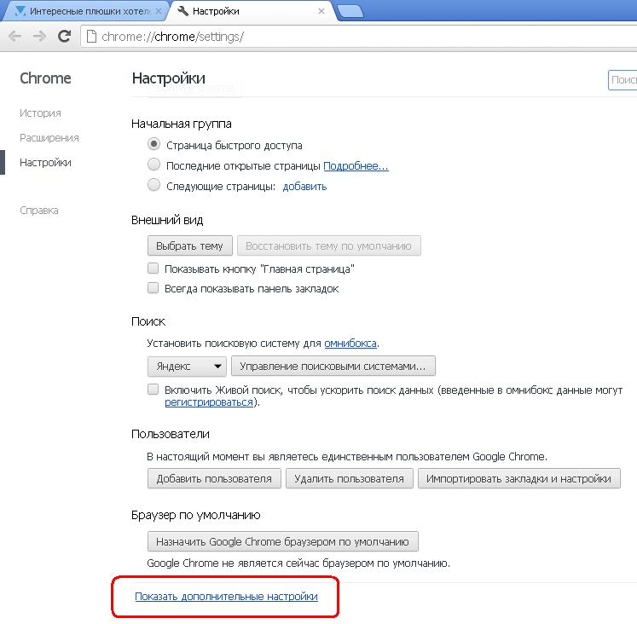
Task: Enable Показывать кнопку Главная страница
Action: click(x=153, y=268)
